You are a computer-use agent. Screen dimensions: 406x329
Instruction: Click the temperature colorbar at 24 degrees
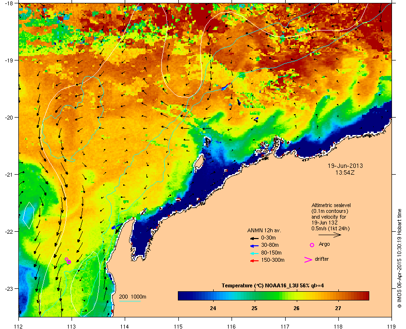point(213,296)
